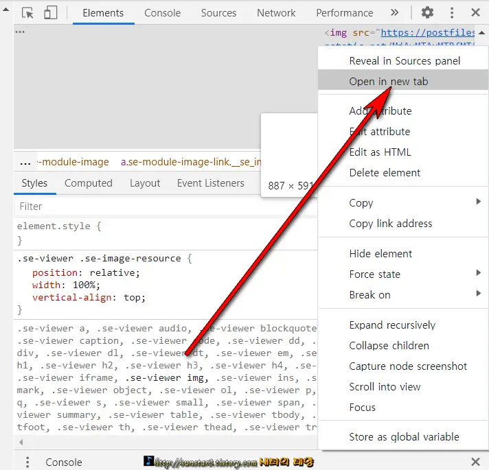Choose Copy link address
489x470 pixels.
click(403, 223)
